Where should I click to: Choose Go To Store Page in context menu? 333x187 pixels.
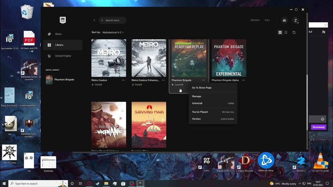[x=213, y=88]
